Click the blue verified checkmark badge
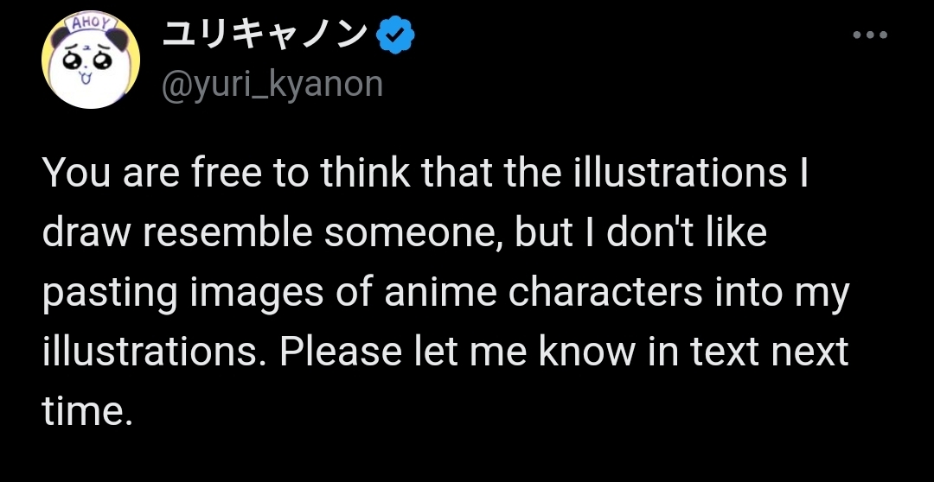This screenshot has width=934, height=482. pos(397,37)
